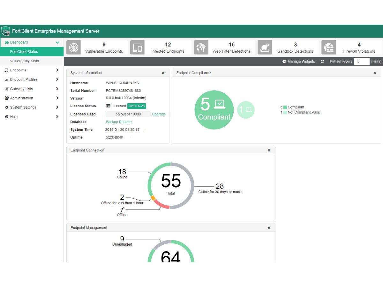
Task: Click the Upgrade license link
Action: (x=159, y=114)
